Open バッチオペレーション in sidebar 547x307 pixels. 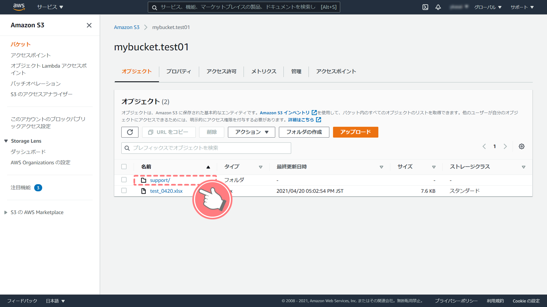(36, 84)
